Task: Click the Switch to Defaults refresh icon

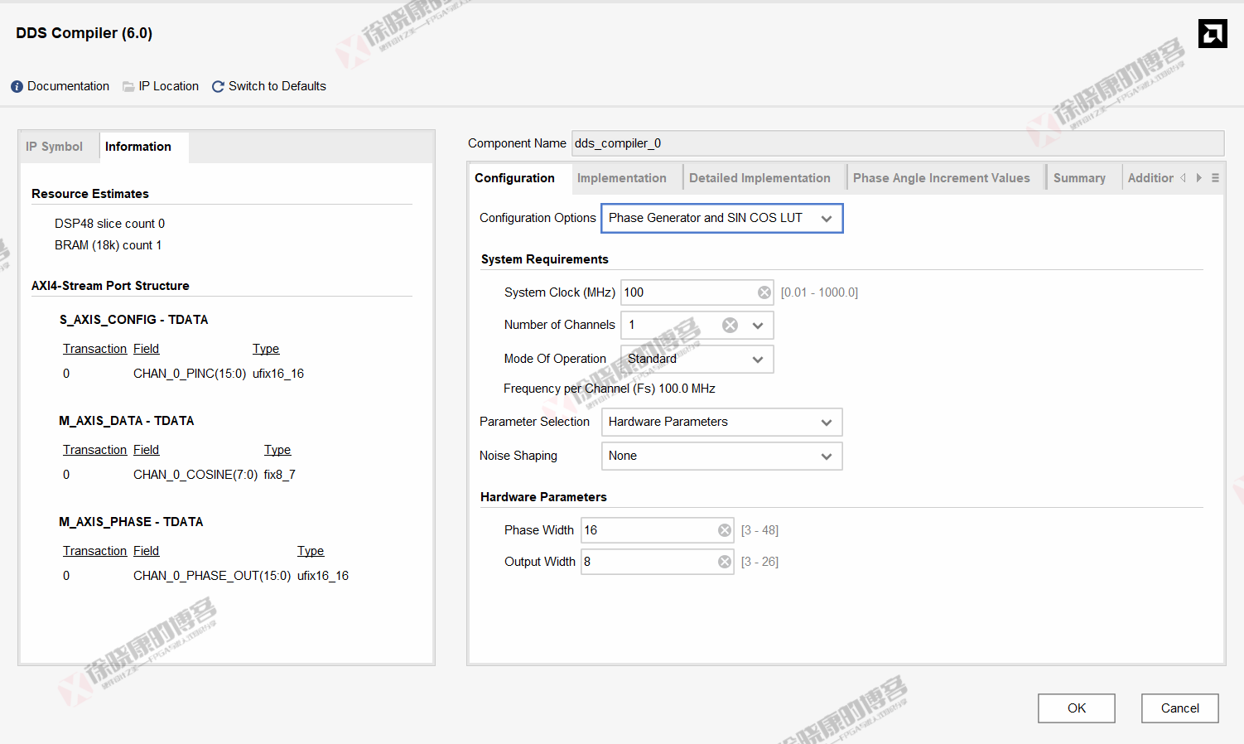Action: click(218, 87)
